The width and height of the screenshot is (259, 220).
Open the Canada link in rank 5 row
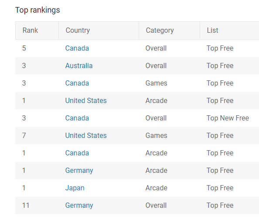tap(77, 48)
